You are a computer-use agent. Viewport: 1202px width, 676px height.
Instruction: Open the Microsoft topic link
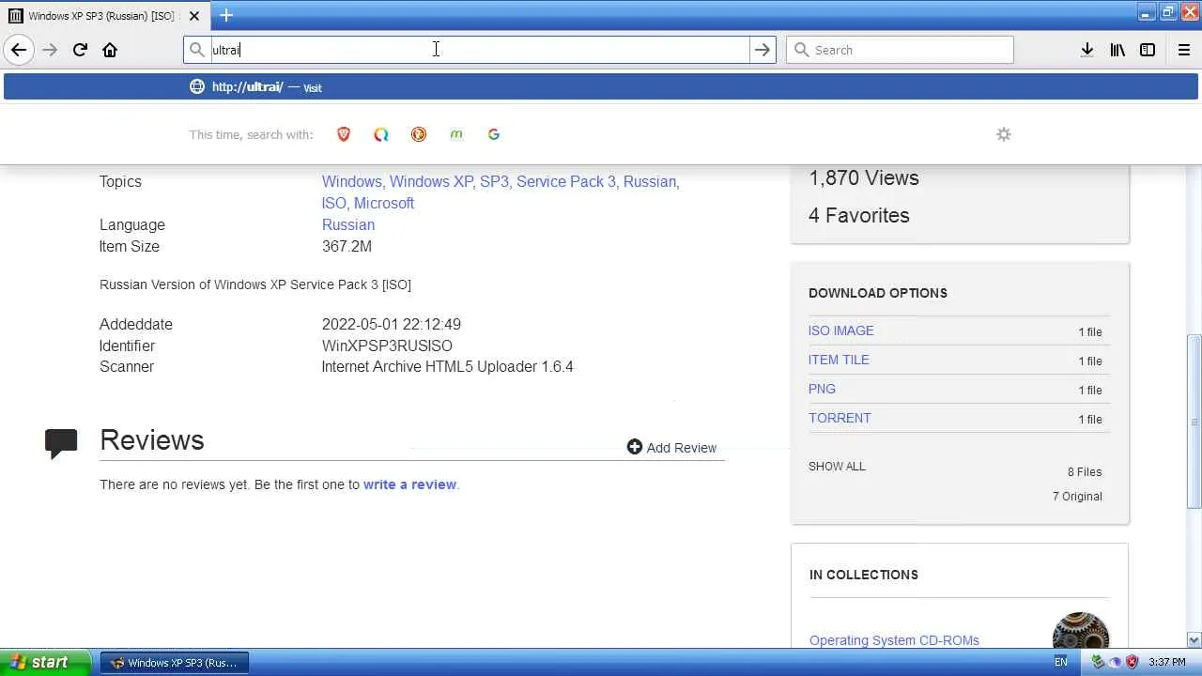(x=384, y=203)
